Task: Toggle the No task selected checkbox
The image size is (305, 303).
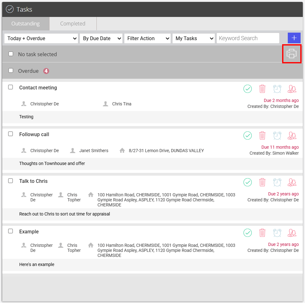Action: tap(11, 54)
